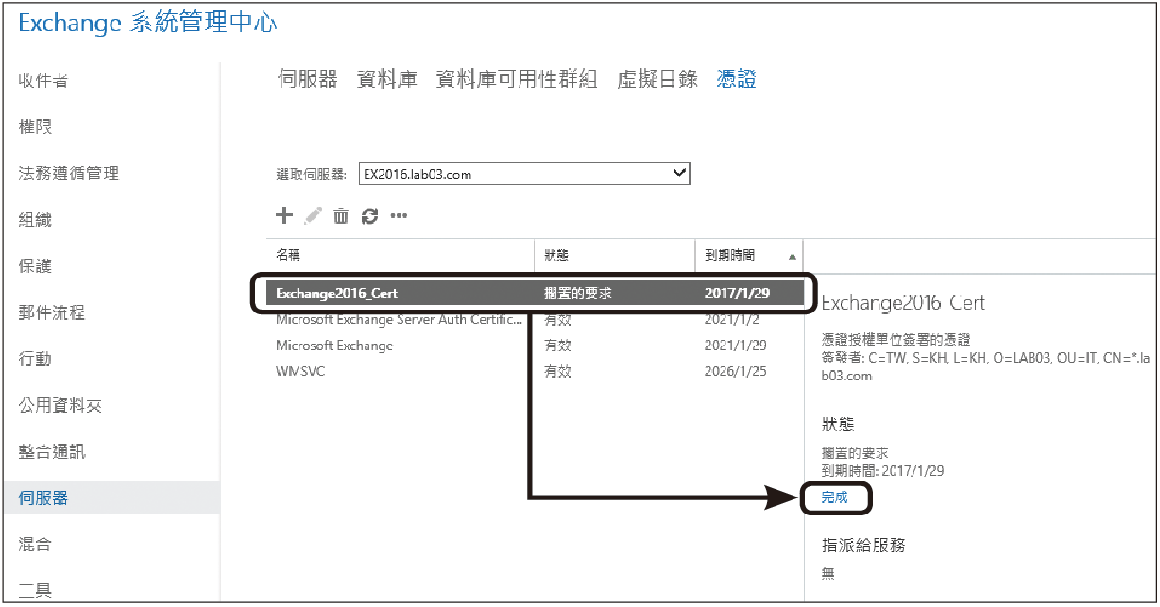Open the more options ellipsis menu
The image size is (1160, 607).
[399, 216]
